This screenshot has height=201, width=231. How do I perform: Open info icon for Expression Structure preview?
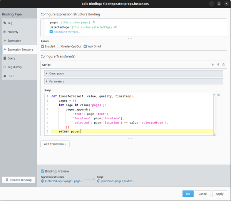coord(42,181)
